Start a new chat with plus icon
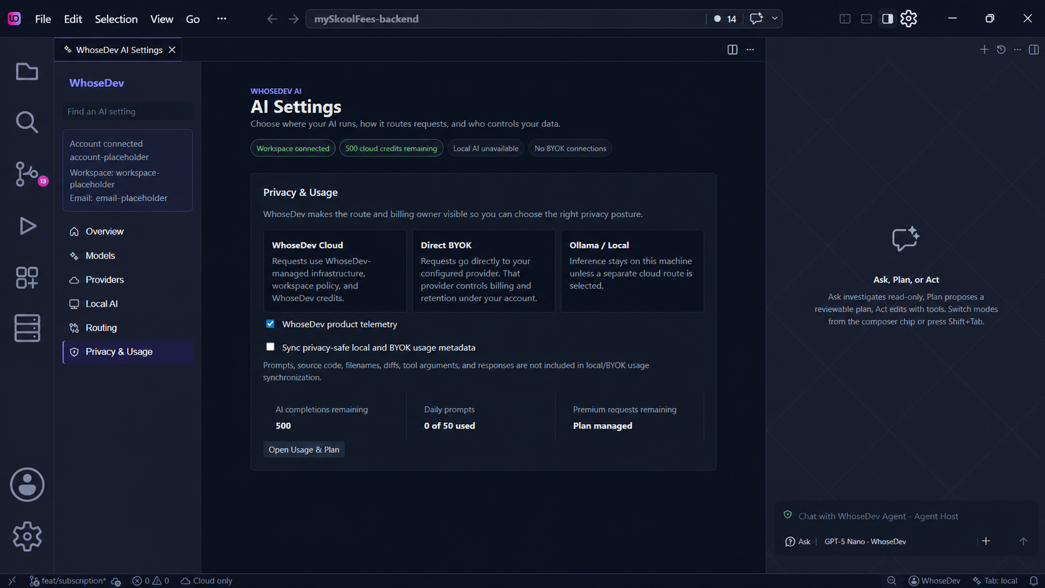 [x=984, y=49]
